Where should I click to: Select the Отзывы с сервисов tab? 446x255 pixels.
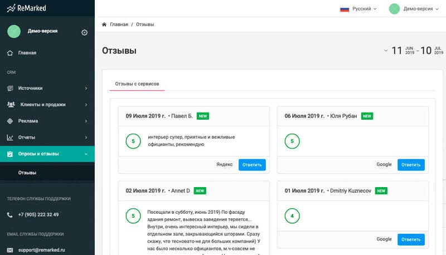(x=137, y=84)
